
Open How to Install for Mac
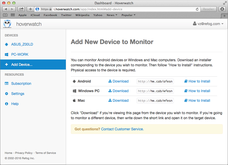click(197, 100)
